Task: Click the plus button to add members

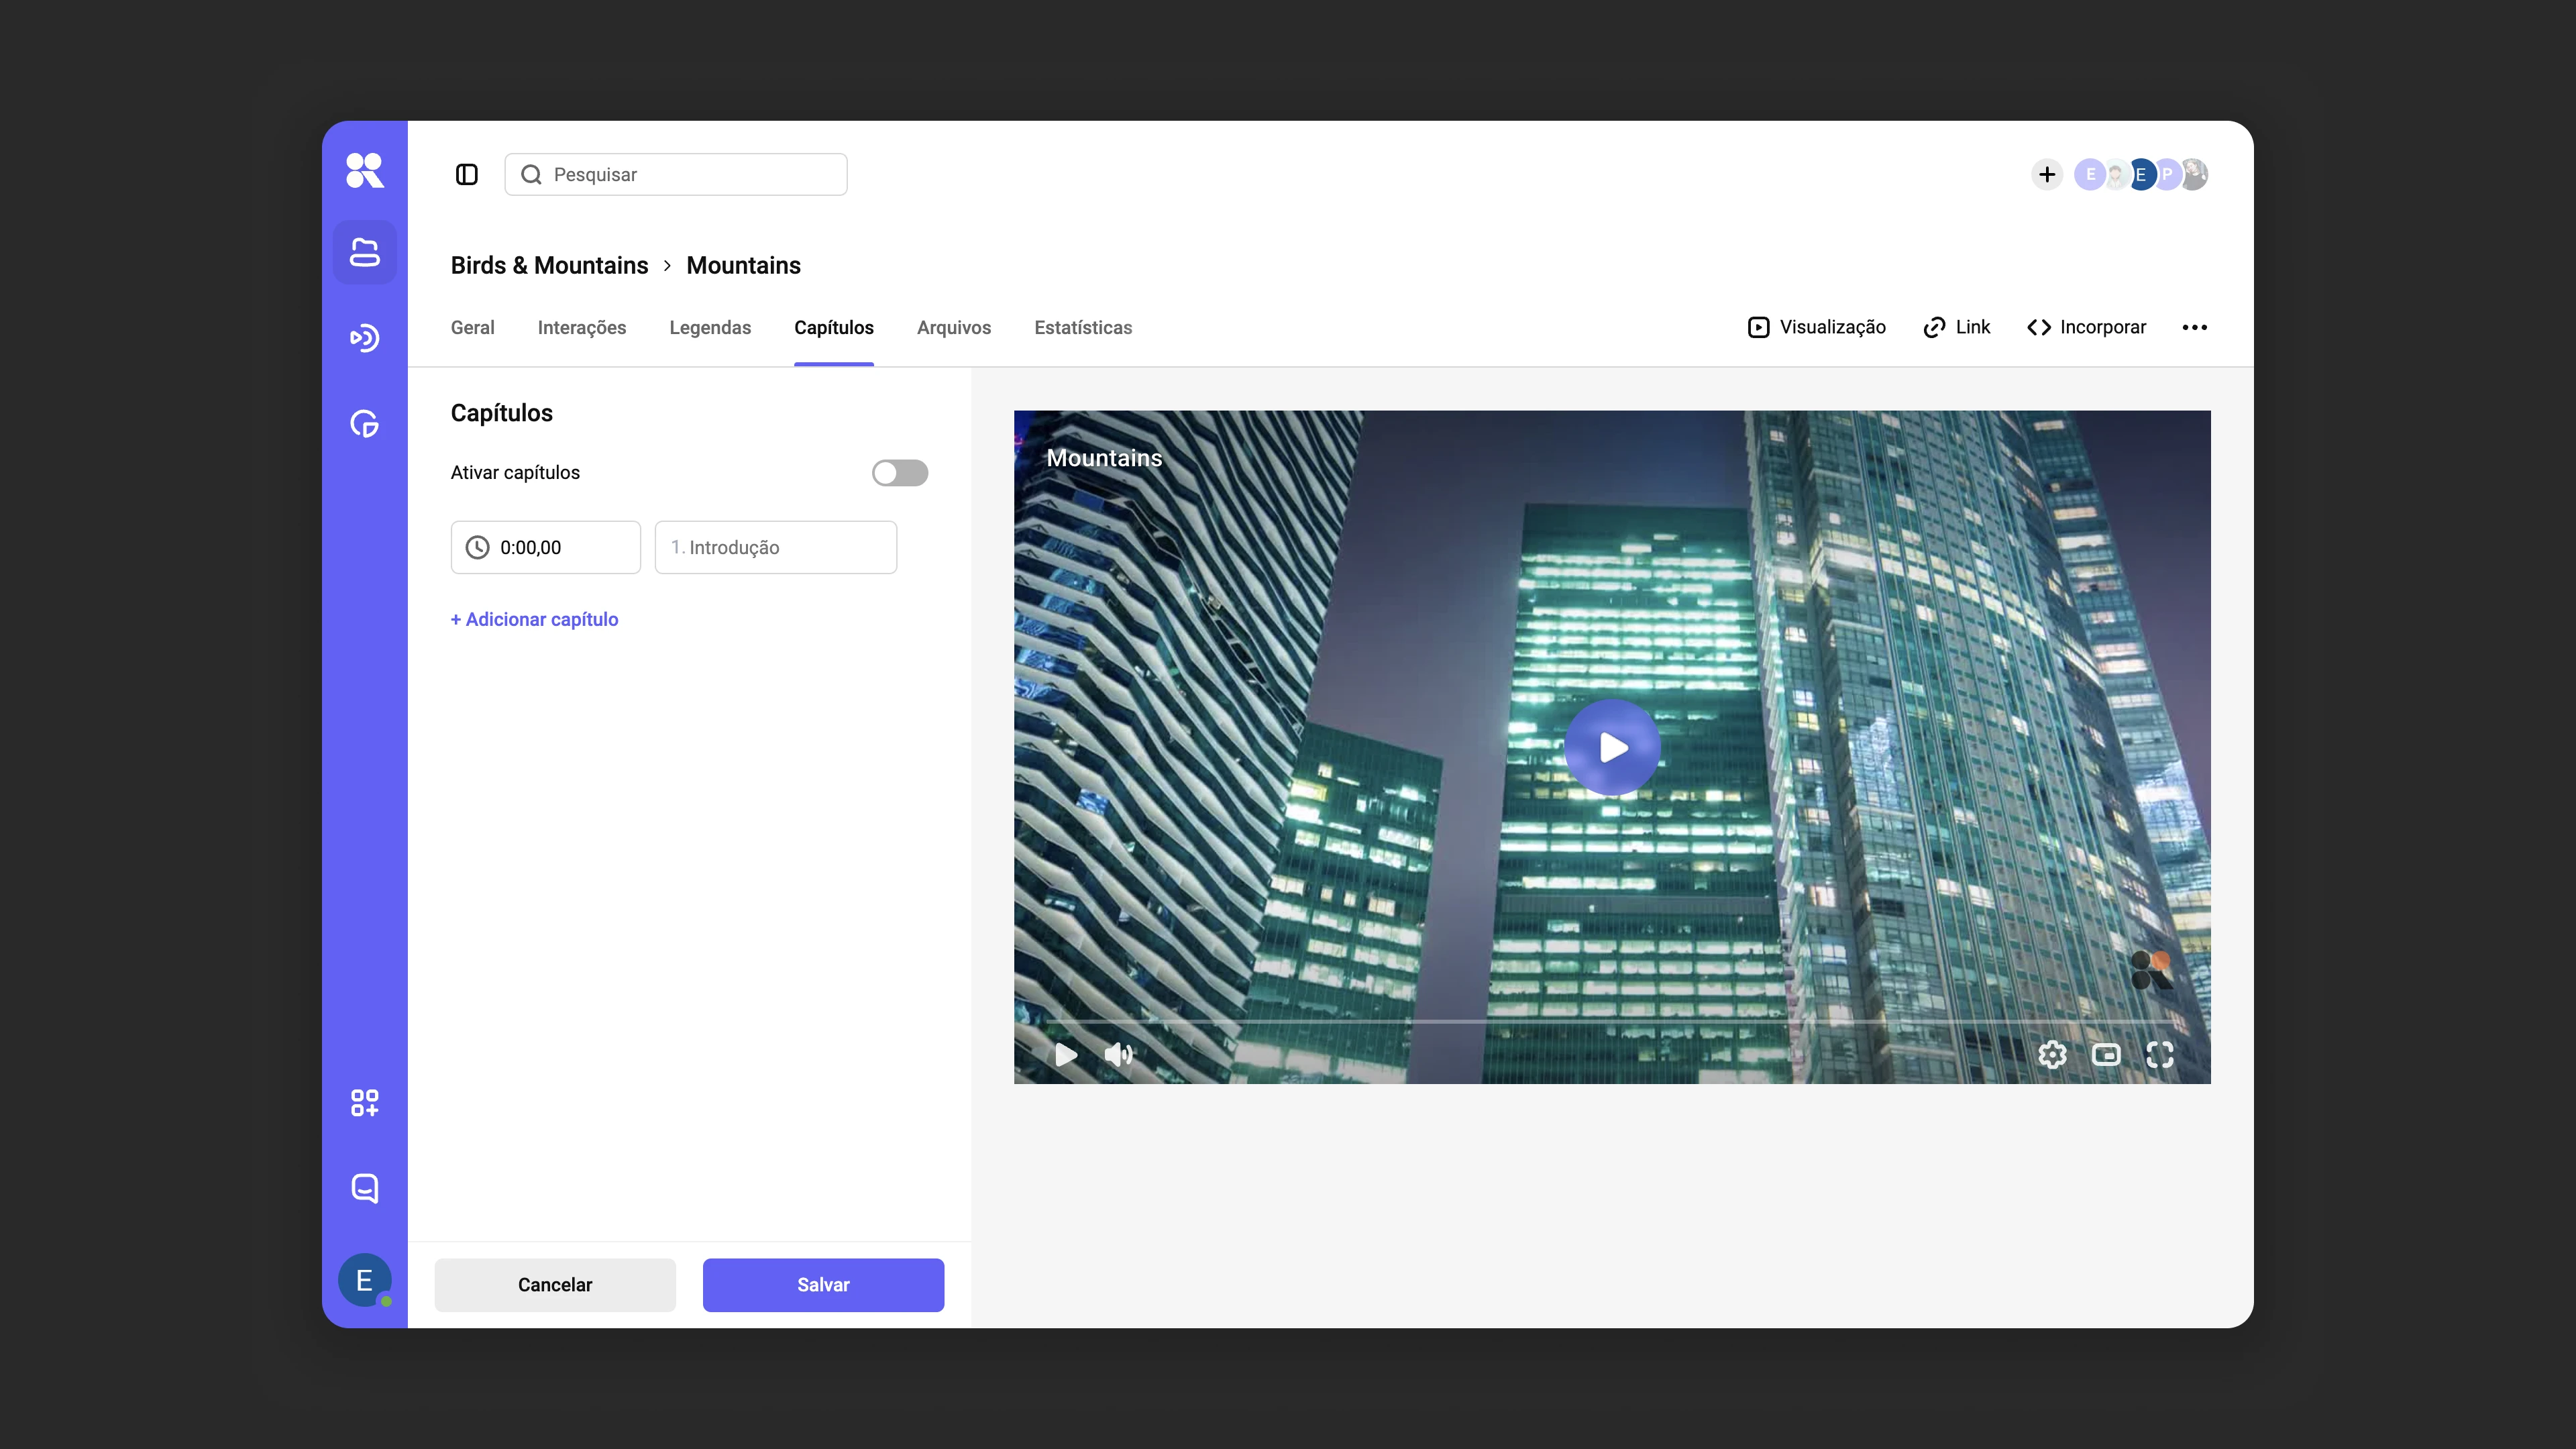Action: click(x=2047, y=175)
